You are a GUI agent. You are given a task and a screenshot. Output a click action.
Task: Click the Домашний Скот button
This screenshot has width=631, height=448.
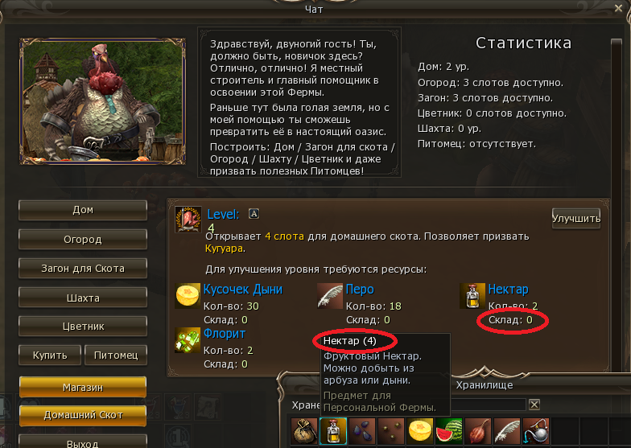(x=83, y=415)
